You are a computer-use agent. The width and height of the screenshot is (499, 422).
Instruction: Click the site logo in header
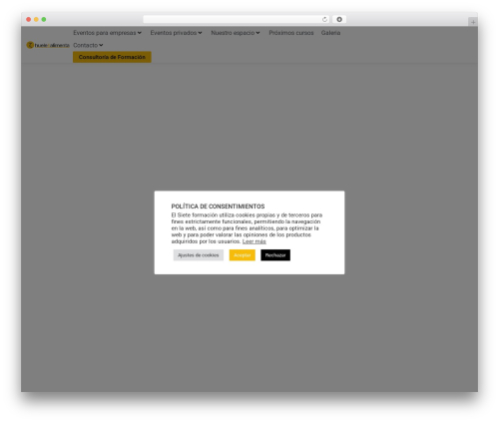tap(48, 45)
